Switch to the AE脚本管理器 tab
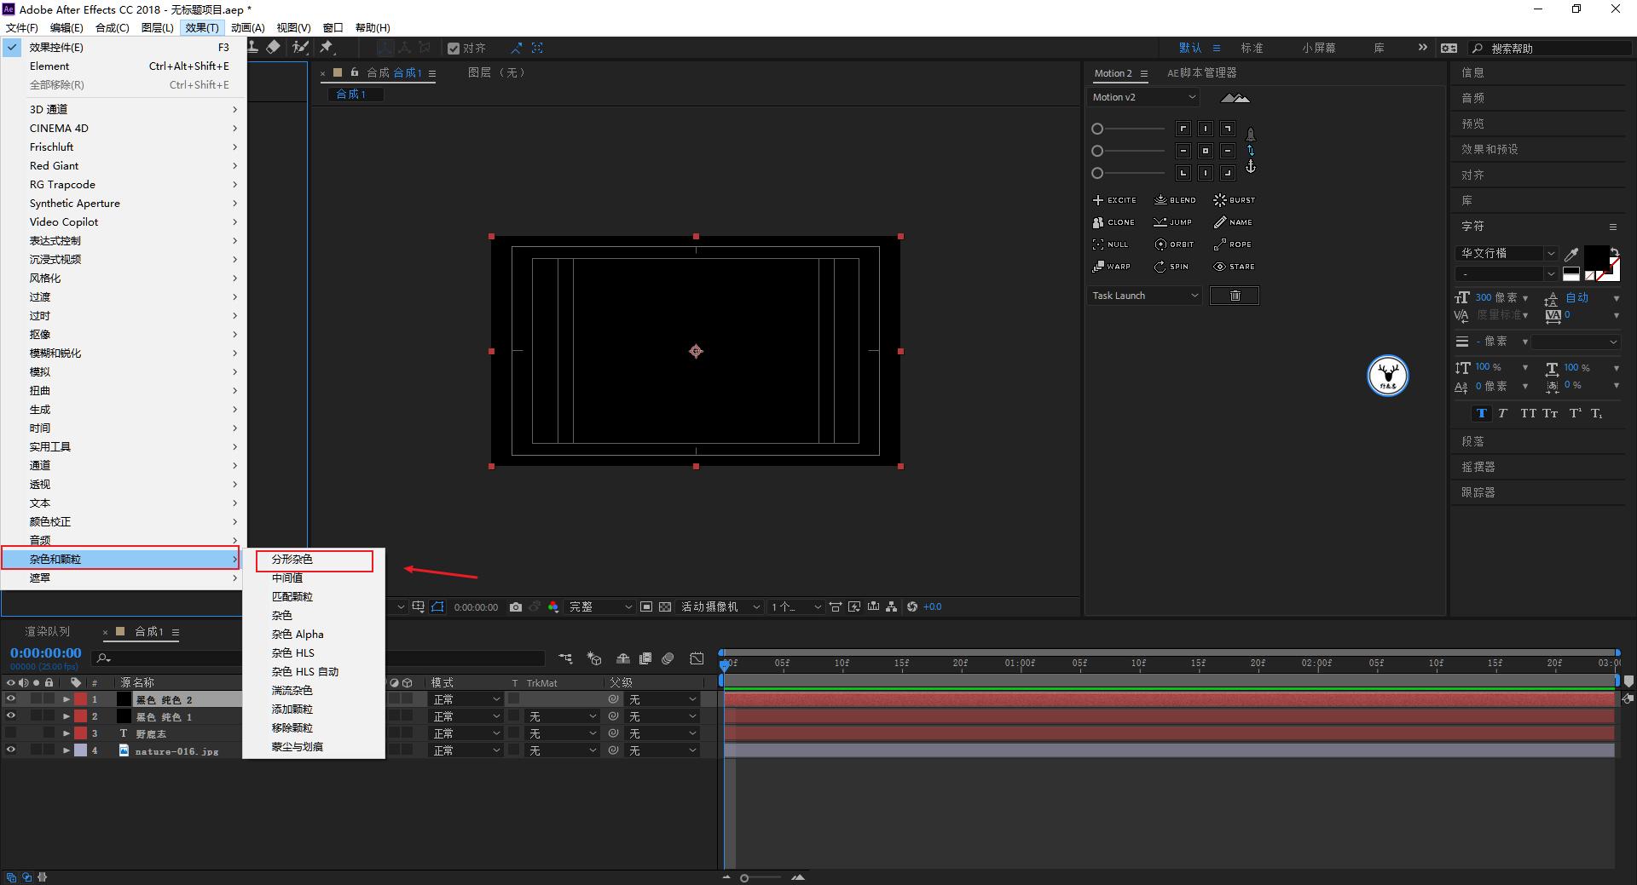1637x885 pixels. click(x=1201, y=73)
